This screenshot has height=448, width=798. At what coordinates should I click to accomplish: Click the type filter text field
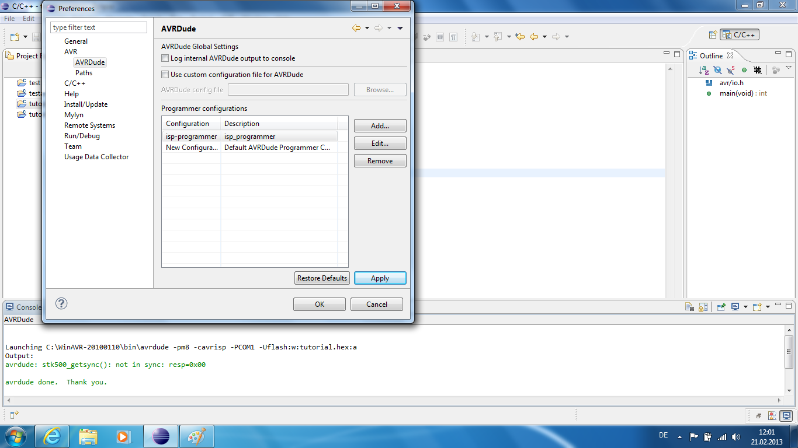pos(98,27)
